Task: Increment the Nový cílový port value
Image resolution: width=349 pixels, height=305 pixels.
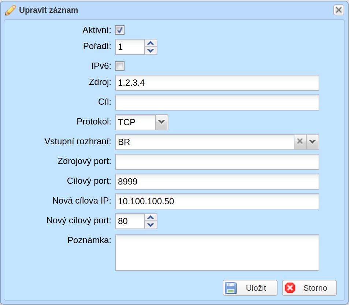Action: point(151,217)
